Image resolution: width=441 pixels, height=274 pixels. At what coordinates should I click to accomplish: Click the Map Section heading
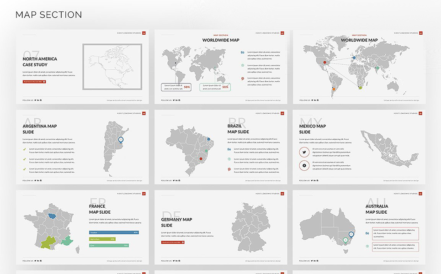[x=49, y=15]
